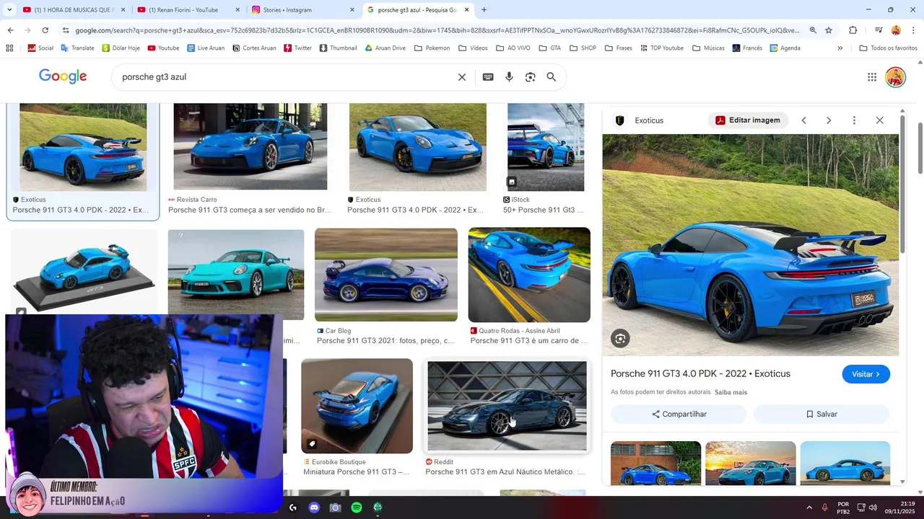Open Eurobike Boutique miniature Porsche result
Viewport: 924px width, 519px height.
click(x=357, y=406)
